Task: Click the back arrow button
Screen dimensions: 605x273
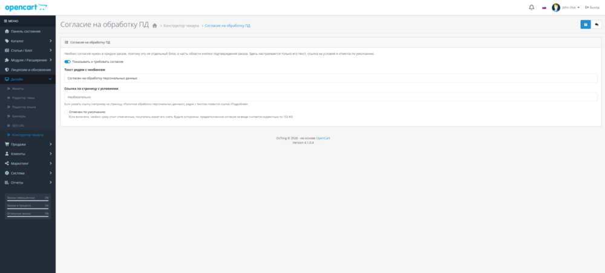Action: [597, 25]
